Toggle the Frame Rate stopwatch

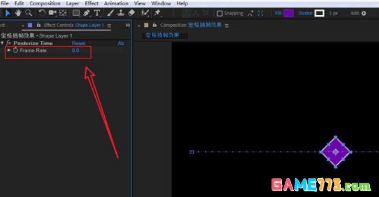(15, 50)
